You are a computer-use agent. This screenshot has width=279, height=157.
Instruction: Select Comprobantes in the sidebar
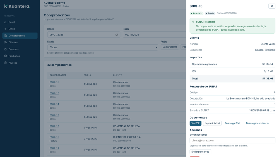20,36
